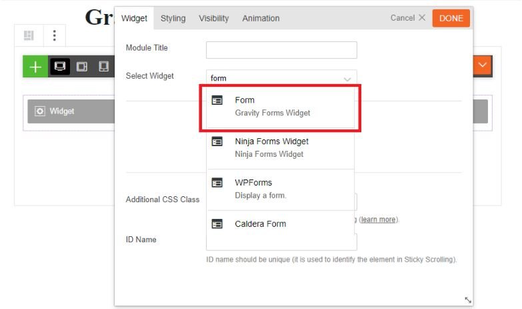Screen dimensions: 522x309
Task: Expand the orange row dropdown arrow
Action: coord(483,65)
